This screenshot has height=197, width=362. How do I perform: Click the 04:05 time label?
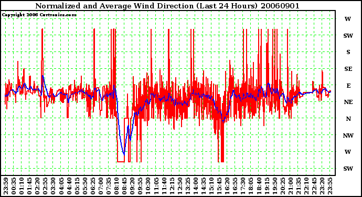coord(61,186)
